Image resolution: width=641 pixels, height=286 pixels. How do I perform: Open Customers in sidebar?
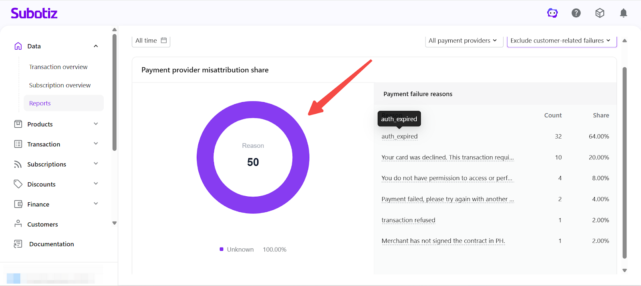click(x=42, y=224)
